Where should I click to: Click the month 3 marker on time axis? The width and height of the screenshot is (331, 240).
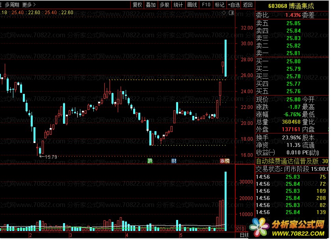click(71, 235)
